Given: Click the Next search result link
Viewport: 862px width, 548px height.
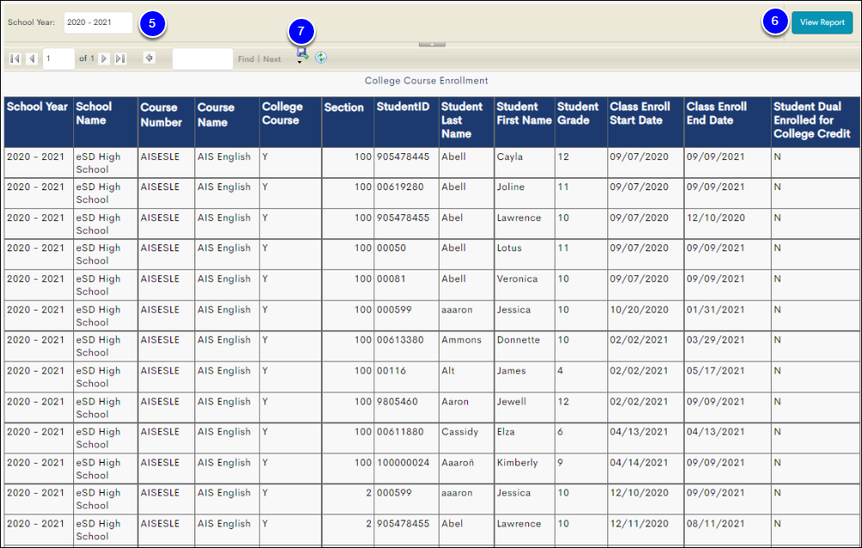Looking at the screenshot, I should [272, 58].
